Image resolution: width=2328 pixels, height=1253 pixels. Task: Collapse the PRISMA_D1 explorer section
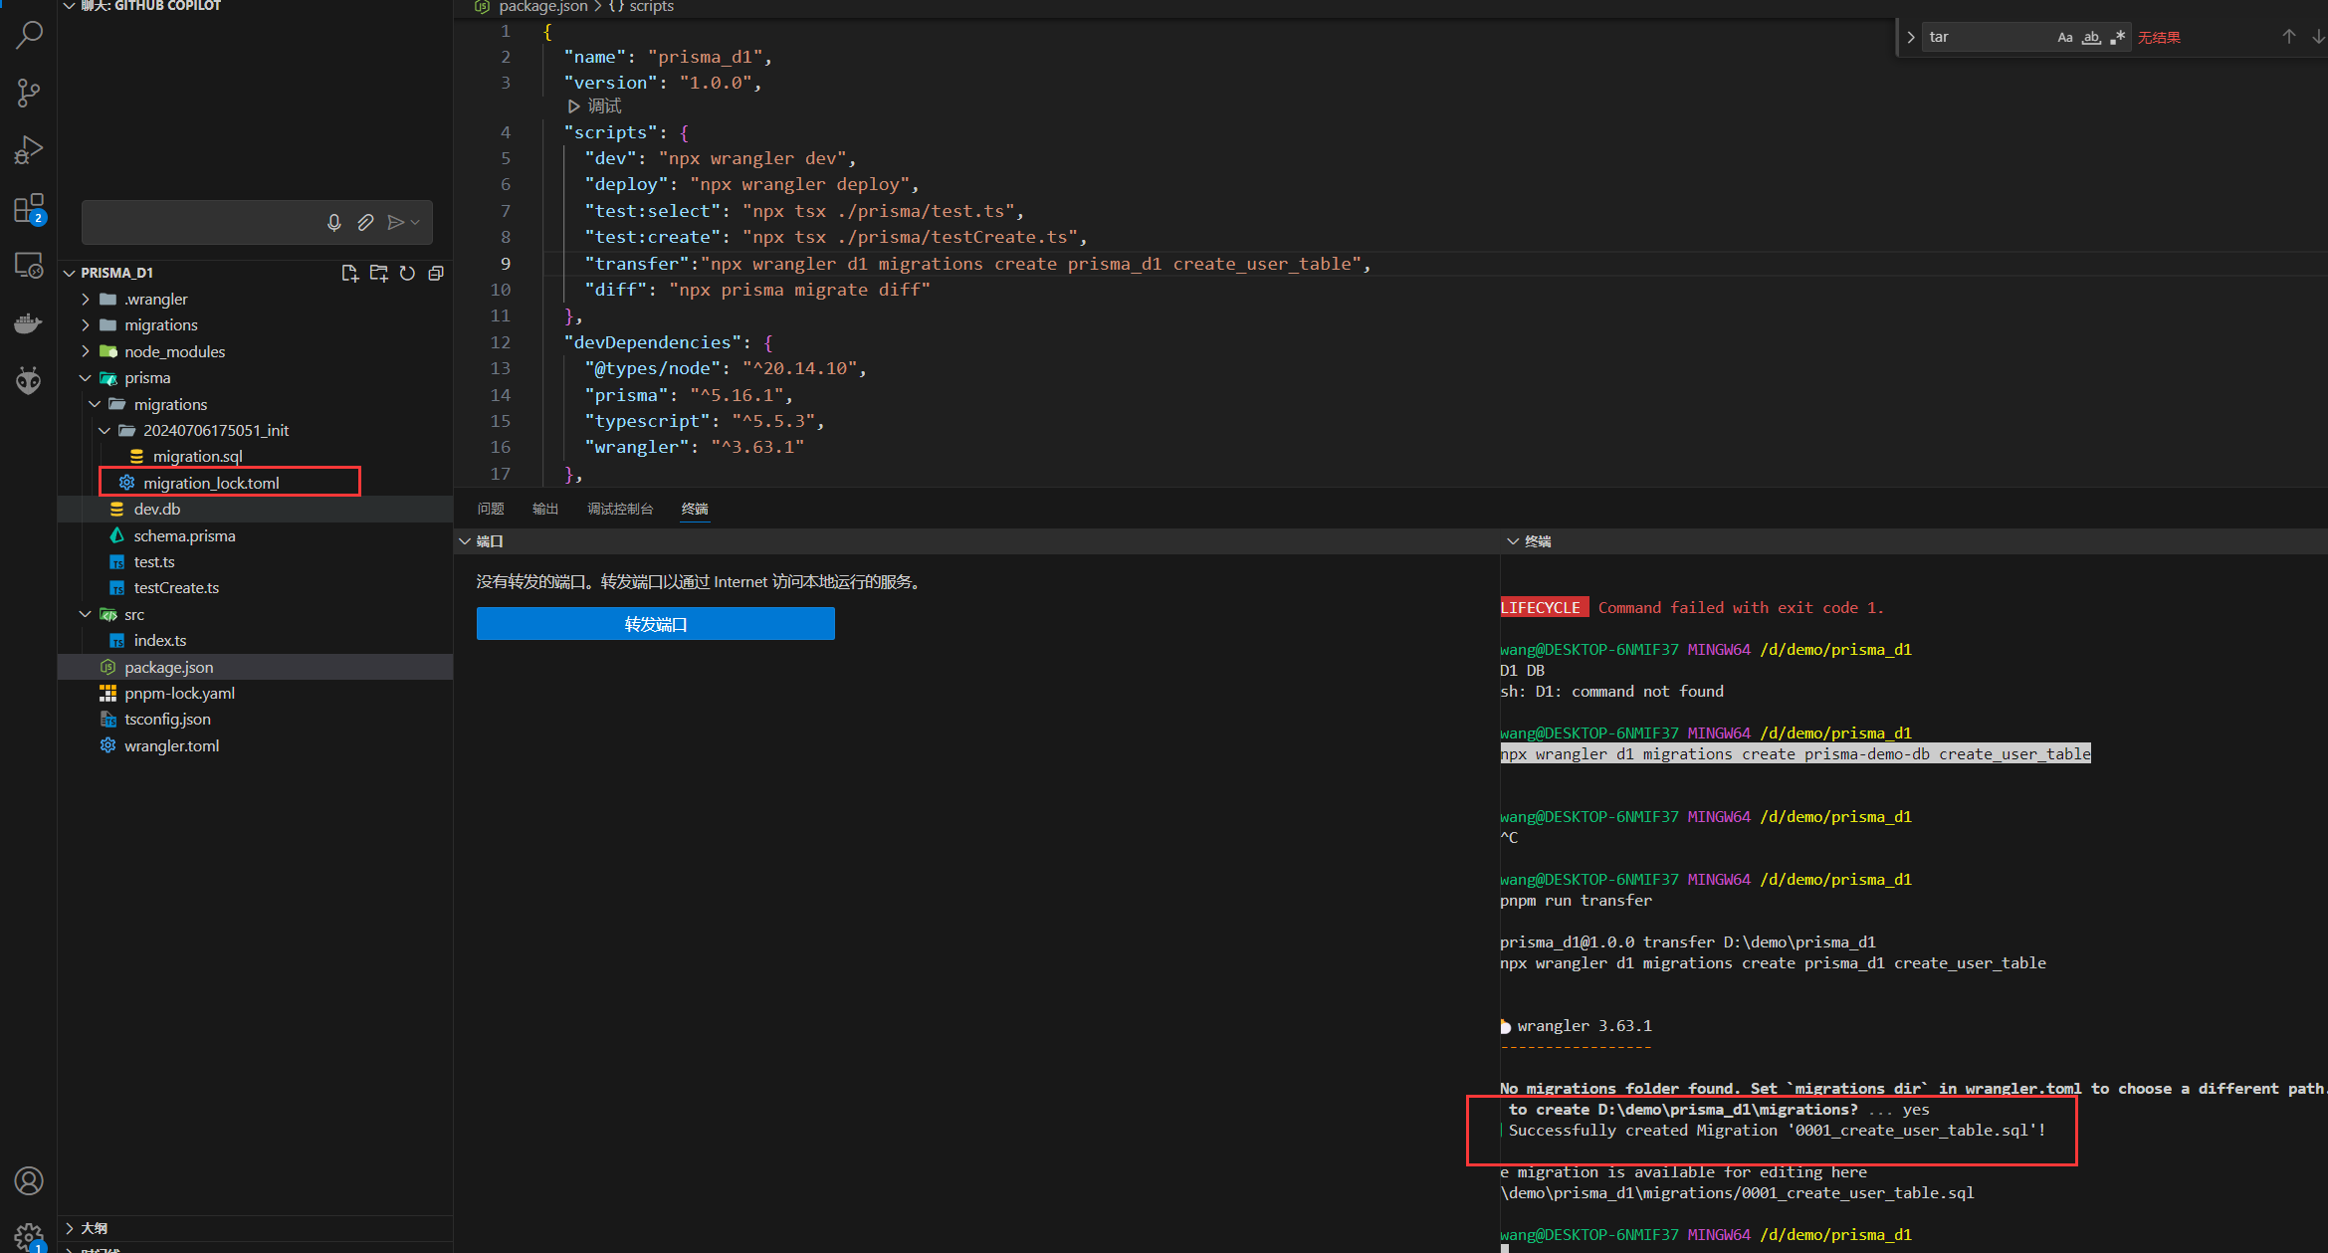click(70, 273)
